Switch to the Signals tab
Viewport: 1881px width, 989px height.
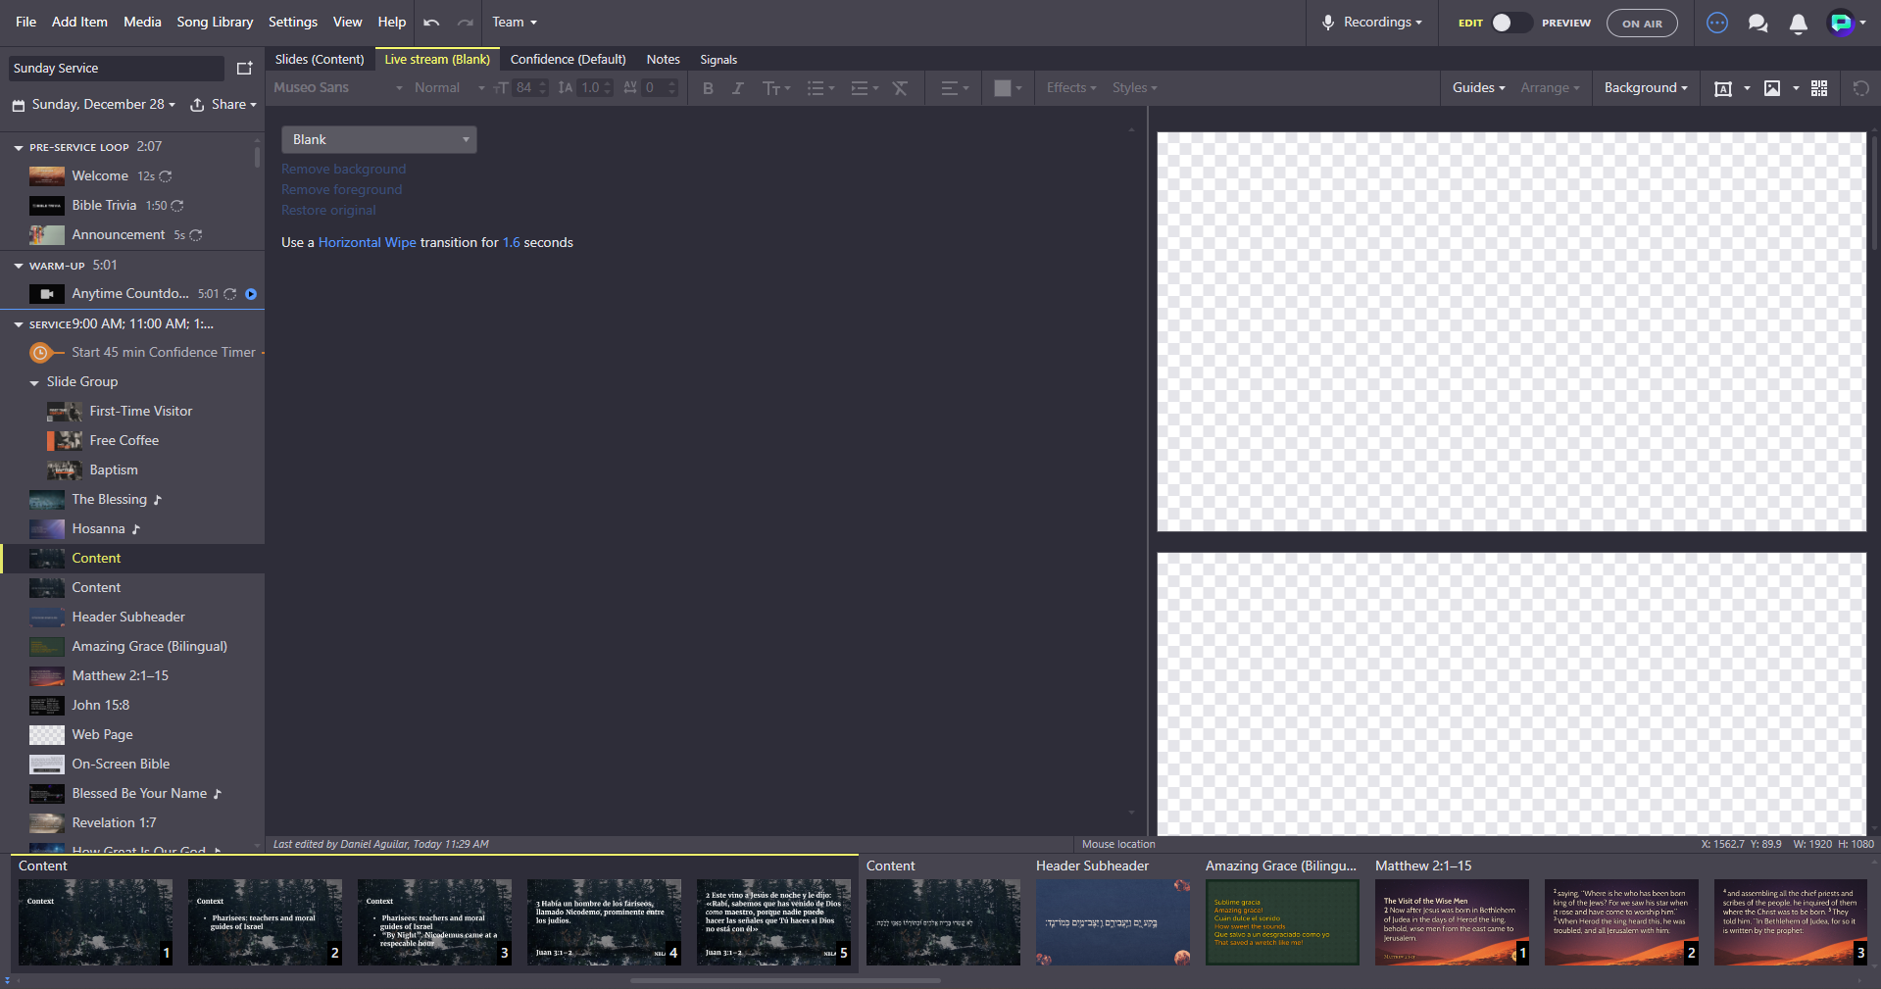pyautogui.click(x=718, y=60)
